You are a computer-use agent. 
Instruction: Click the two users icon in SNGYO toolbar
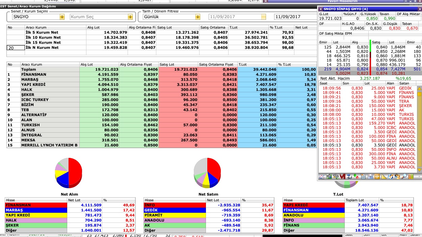(397, 176)
